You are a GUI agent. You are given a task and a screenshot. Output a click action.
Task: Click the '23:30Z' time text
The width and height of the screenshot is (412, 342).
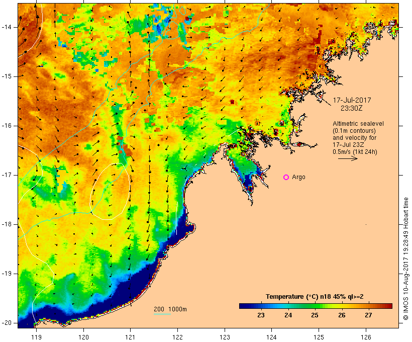pos(352,108)
